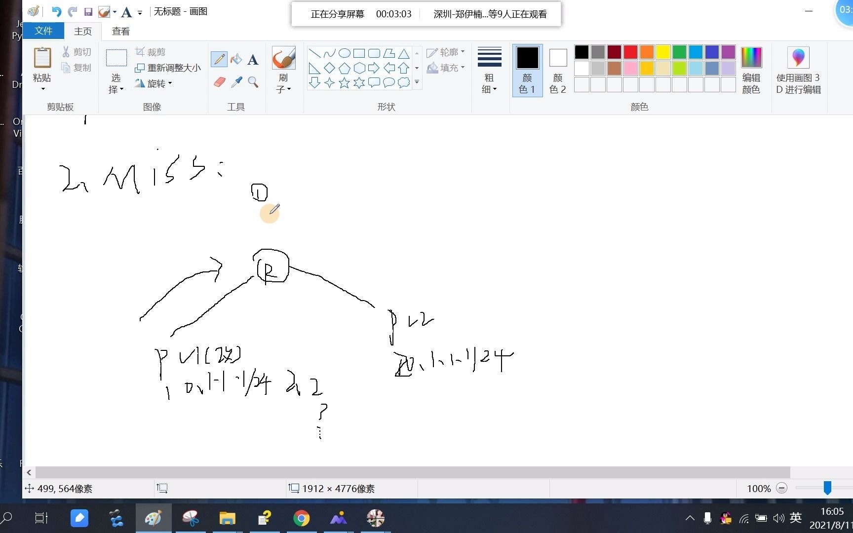Choose the Right arrow shape
This screenshot has width=853, height=533.
[374, 68]
